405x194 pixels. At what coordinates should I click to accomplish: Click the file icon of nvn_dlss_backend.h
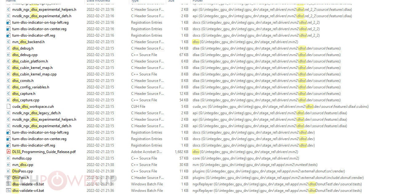pyautogui.click(x=9, y=42)
